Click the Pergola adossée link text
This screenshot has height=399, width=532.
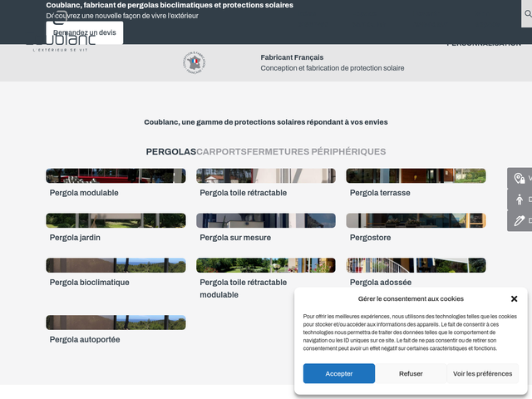coord(381,283)
